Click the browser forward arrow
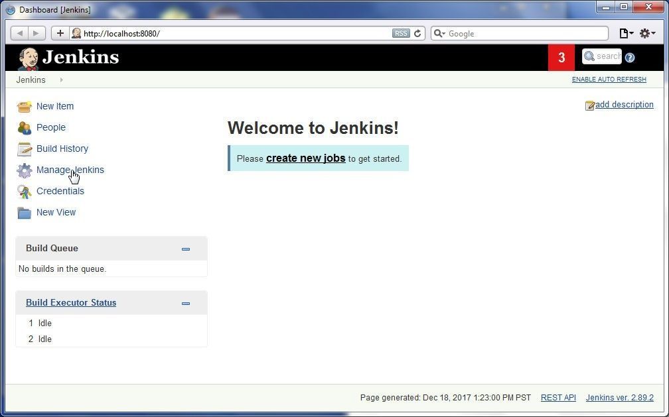Viewport: 669px width, 417px height. click(x=37, y=33)
